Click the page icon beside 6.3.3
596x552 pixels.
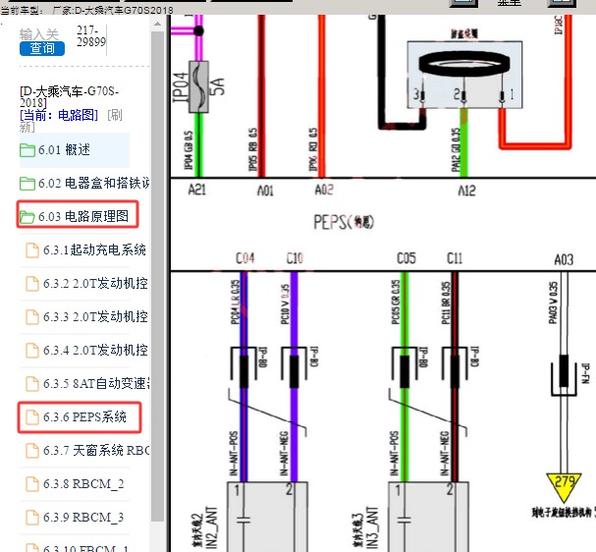[x=32, y=317]
